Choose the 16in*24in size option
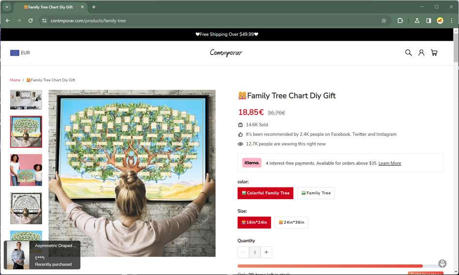The image size is (459, 275). tap(254, 222)
